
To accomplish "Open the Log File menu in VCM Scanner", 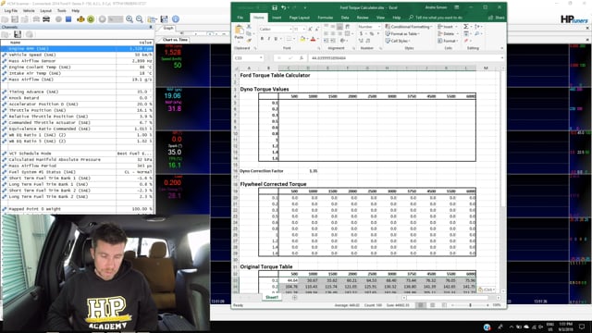I will (x=10, y=10).
